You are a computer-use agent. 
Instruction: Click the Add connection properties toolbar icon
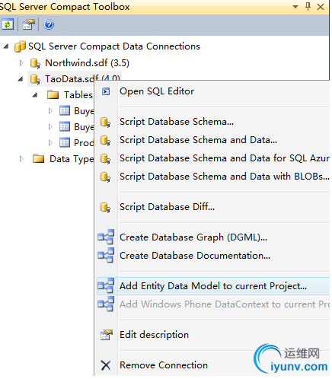pyautogui.click(x=28, y=24)
